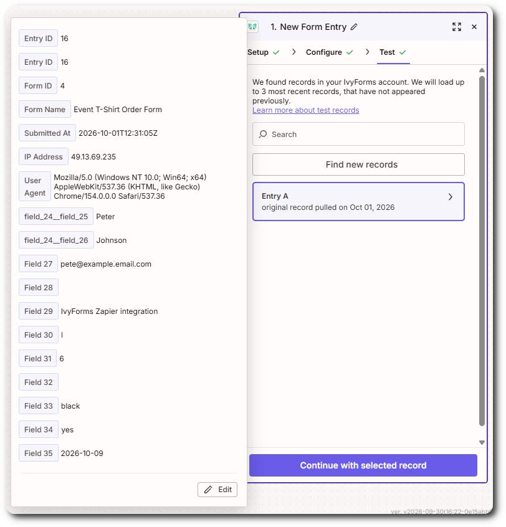Viewport: 506px width, 527px height.
Task: Click the Form ID label
Action: click(x=38, y=86)
